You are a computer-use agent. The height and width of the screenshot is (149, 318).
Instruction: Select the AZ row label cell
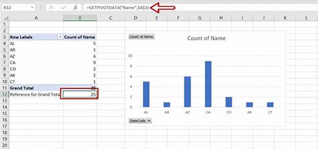[36, 56]
